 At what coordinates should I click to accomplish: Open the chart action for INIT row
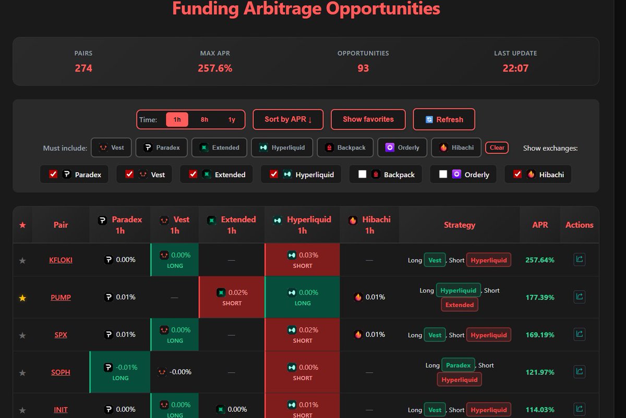tap(579, 409)
